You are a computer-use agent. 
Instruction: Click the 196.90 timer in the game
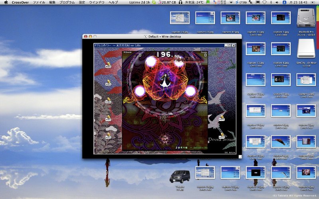pyautogui.click(x=168, y=55)
